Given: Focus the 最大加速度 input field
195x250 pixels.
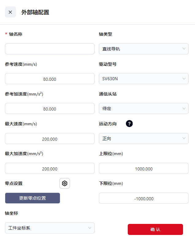Looking at the screenshot, I should [50, 169].
